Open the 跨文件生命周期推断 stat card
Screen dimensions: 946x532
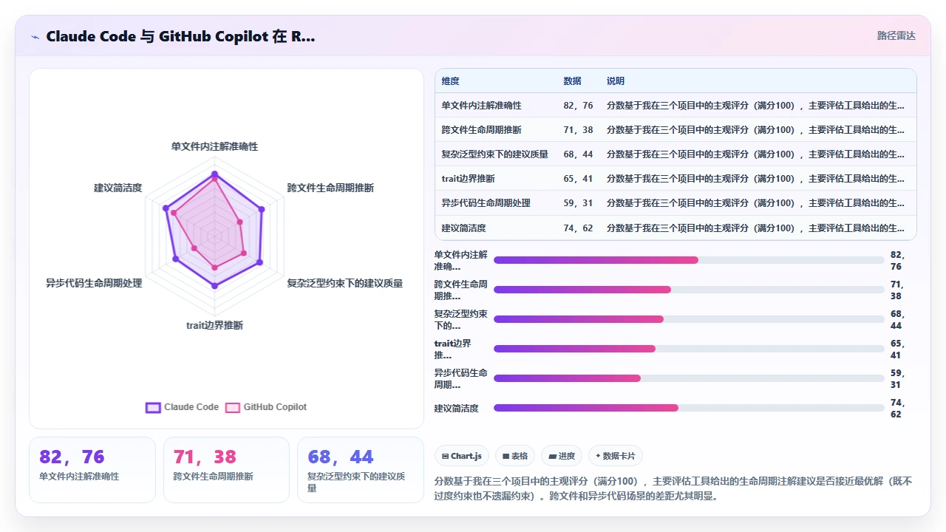226,470
